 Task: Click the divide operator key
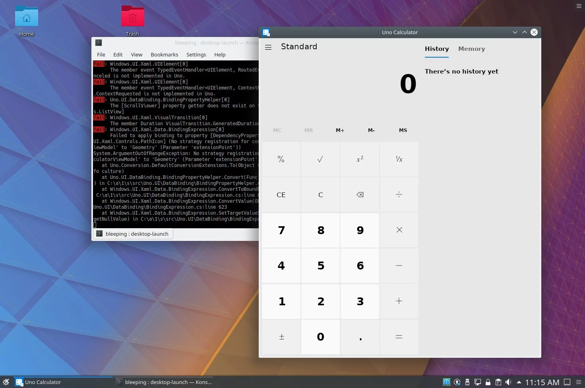(399, 195)
